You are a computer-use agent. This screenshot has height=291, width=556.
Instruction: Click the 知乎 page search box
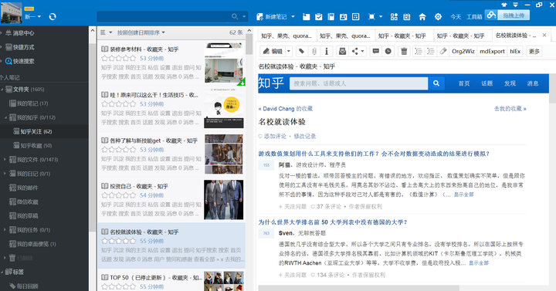[x=359, y=83]
